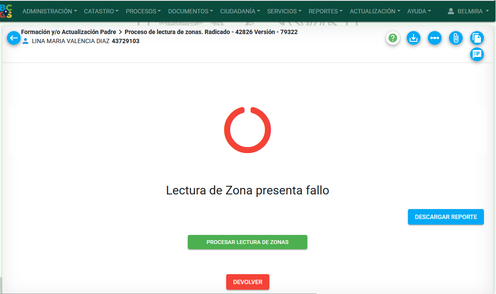Click the back arrow button

[x=14, y=38]
